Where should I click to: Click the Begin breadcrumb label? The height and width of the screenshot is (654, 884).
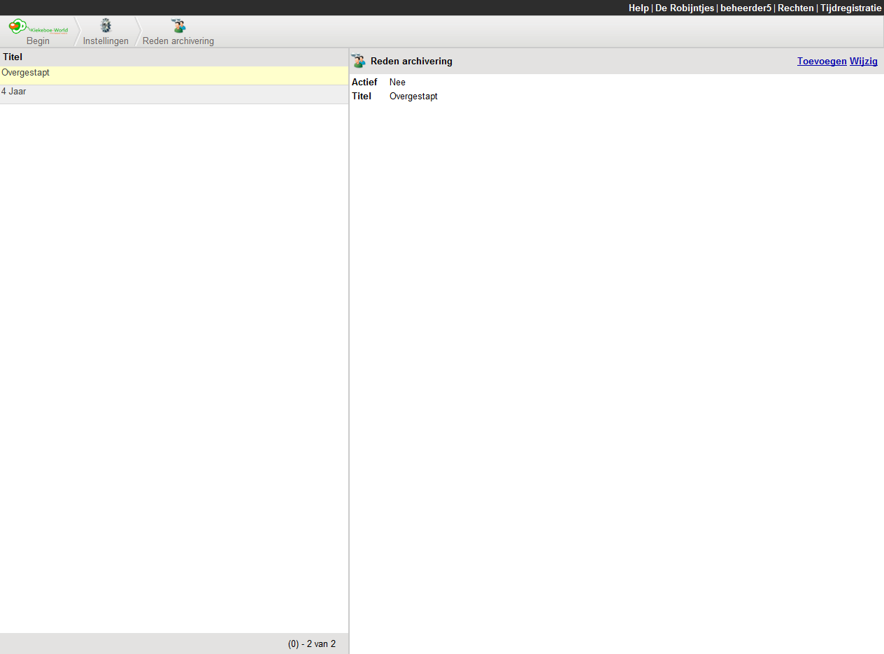(38, 41)
